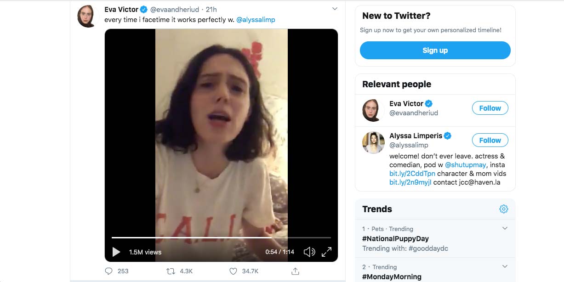Open the @alyssalimp mention link
This screenshot has height=282, width=564.
point(256,20)
